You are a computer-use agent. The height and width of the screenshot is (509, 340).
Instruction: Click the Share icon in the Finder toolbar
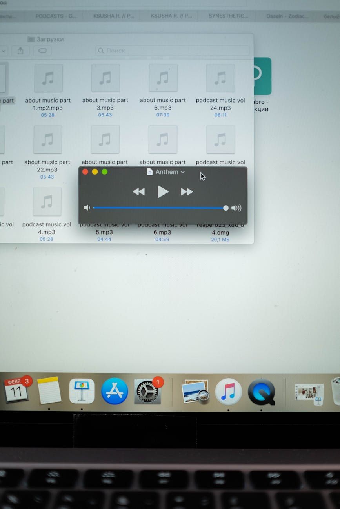point(20,51)
